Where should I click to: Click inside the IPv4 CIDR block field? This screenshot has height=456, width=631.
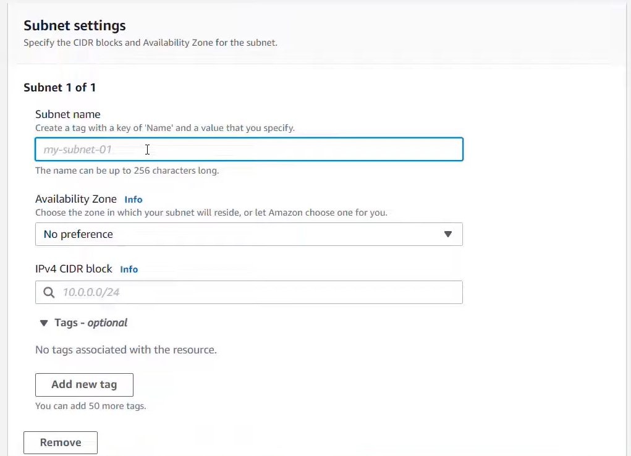coord(249,292)
